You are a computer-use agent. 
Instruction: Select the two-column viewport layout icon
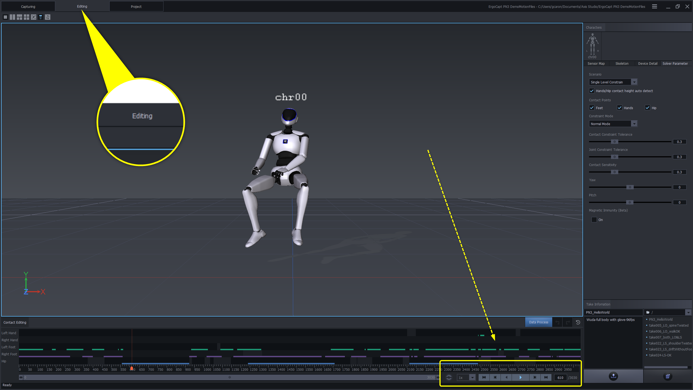click(x=12, y=17)
